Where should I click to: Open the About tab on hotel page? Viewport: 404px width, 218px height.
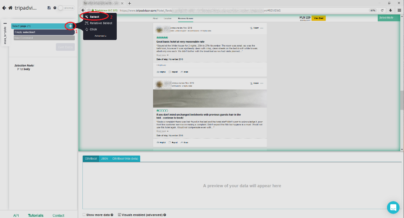(x=155, y=19)
